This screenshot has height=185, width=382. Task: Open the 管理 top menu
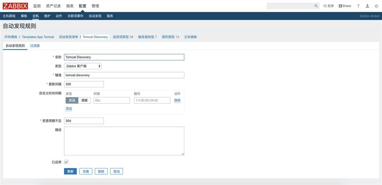(95, 6)
